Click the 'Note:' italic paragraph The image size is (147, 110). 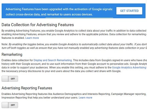pos(74,46)
